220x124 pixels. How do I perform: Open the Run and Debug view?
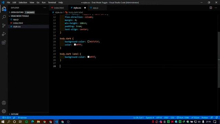point(4,34)
